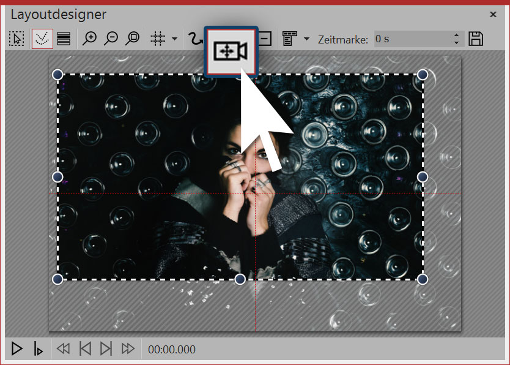Click the left-middle edge handle

click(57, 177)
